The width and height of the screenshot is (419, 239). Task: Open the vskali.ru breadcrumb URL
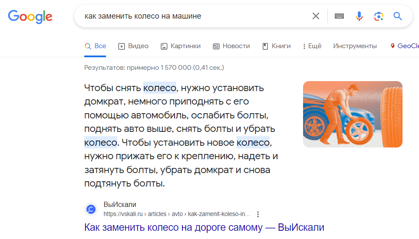[x=177, y=214]
